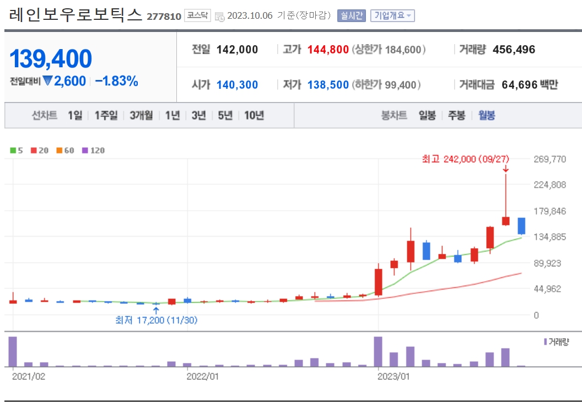Click the 거래대금 value 64,696 백만
The width and height of the screenshot is (582, 402).
click(530, 85)
